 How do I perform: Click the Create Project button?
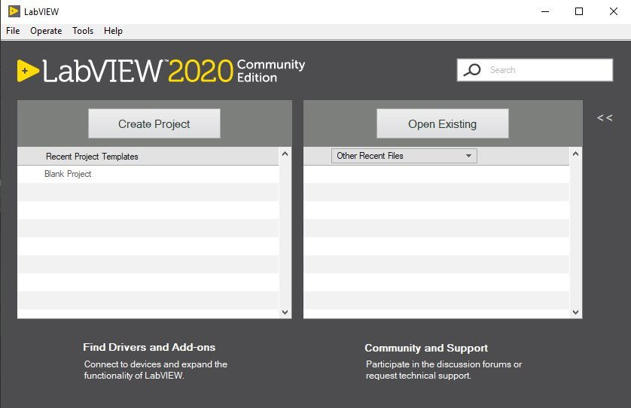point(154,123)
